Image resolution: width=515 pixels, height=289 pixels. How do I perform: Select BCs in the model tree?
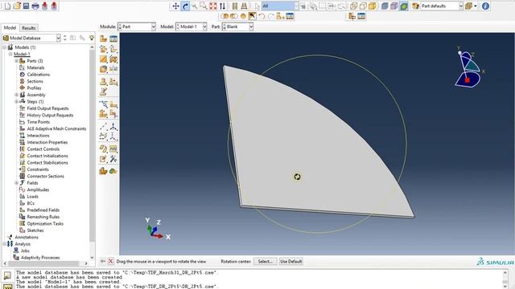coord(31,203)
